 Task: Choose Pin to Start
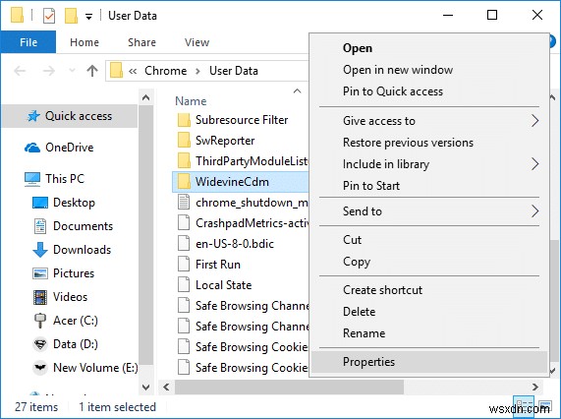pyautogui.click(x=429, y=186)
